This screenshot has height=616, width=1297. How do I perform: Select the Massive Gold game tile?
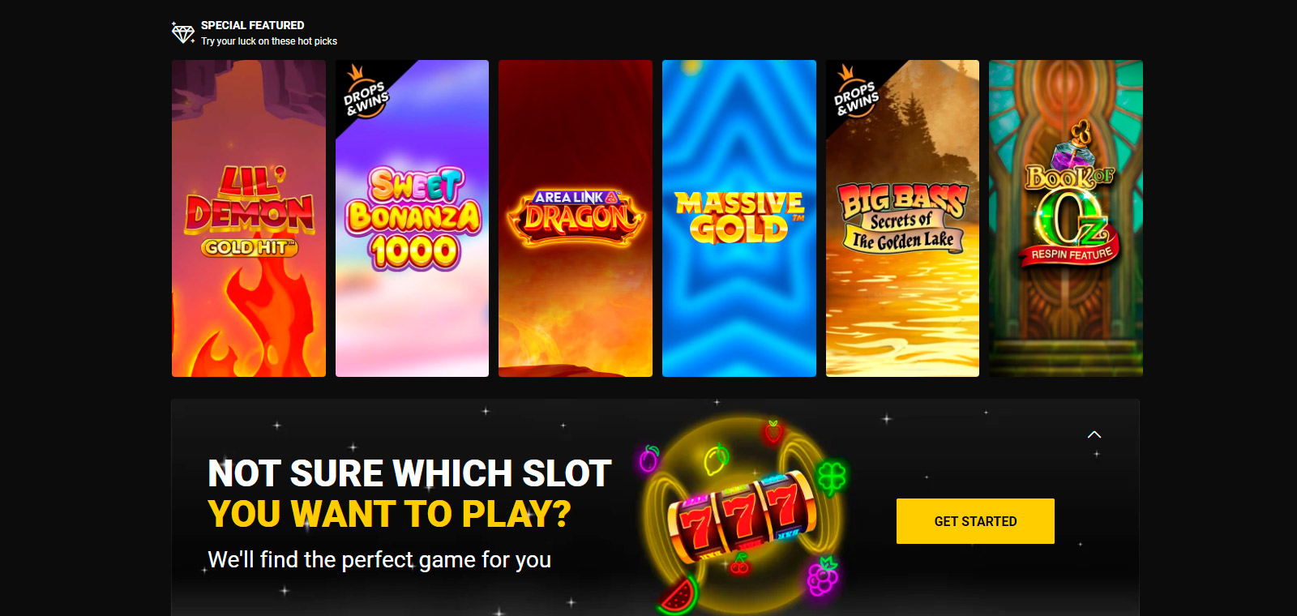pos(739,218)
